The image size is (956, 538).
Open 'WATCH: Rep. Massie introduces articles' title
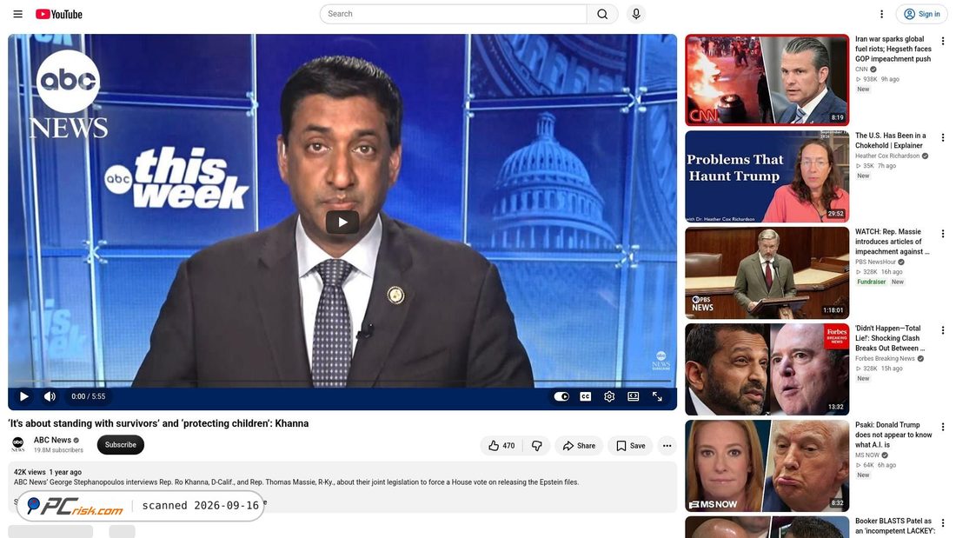pyautogui.click(x=892, y=242)
